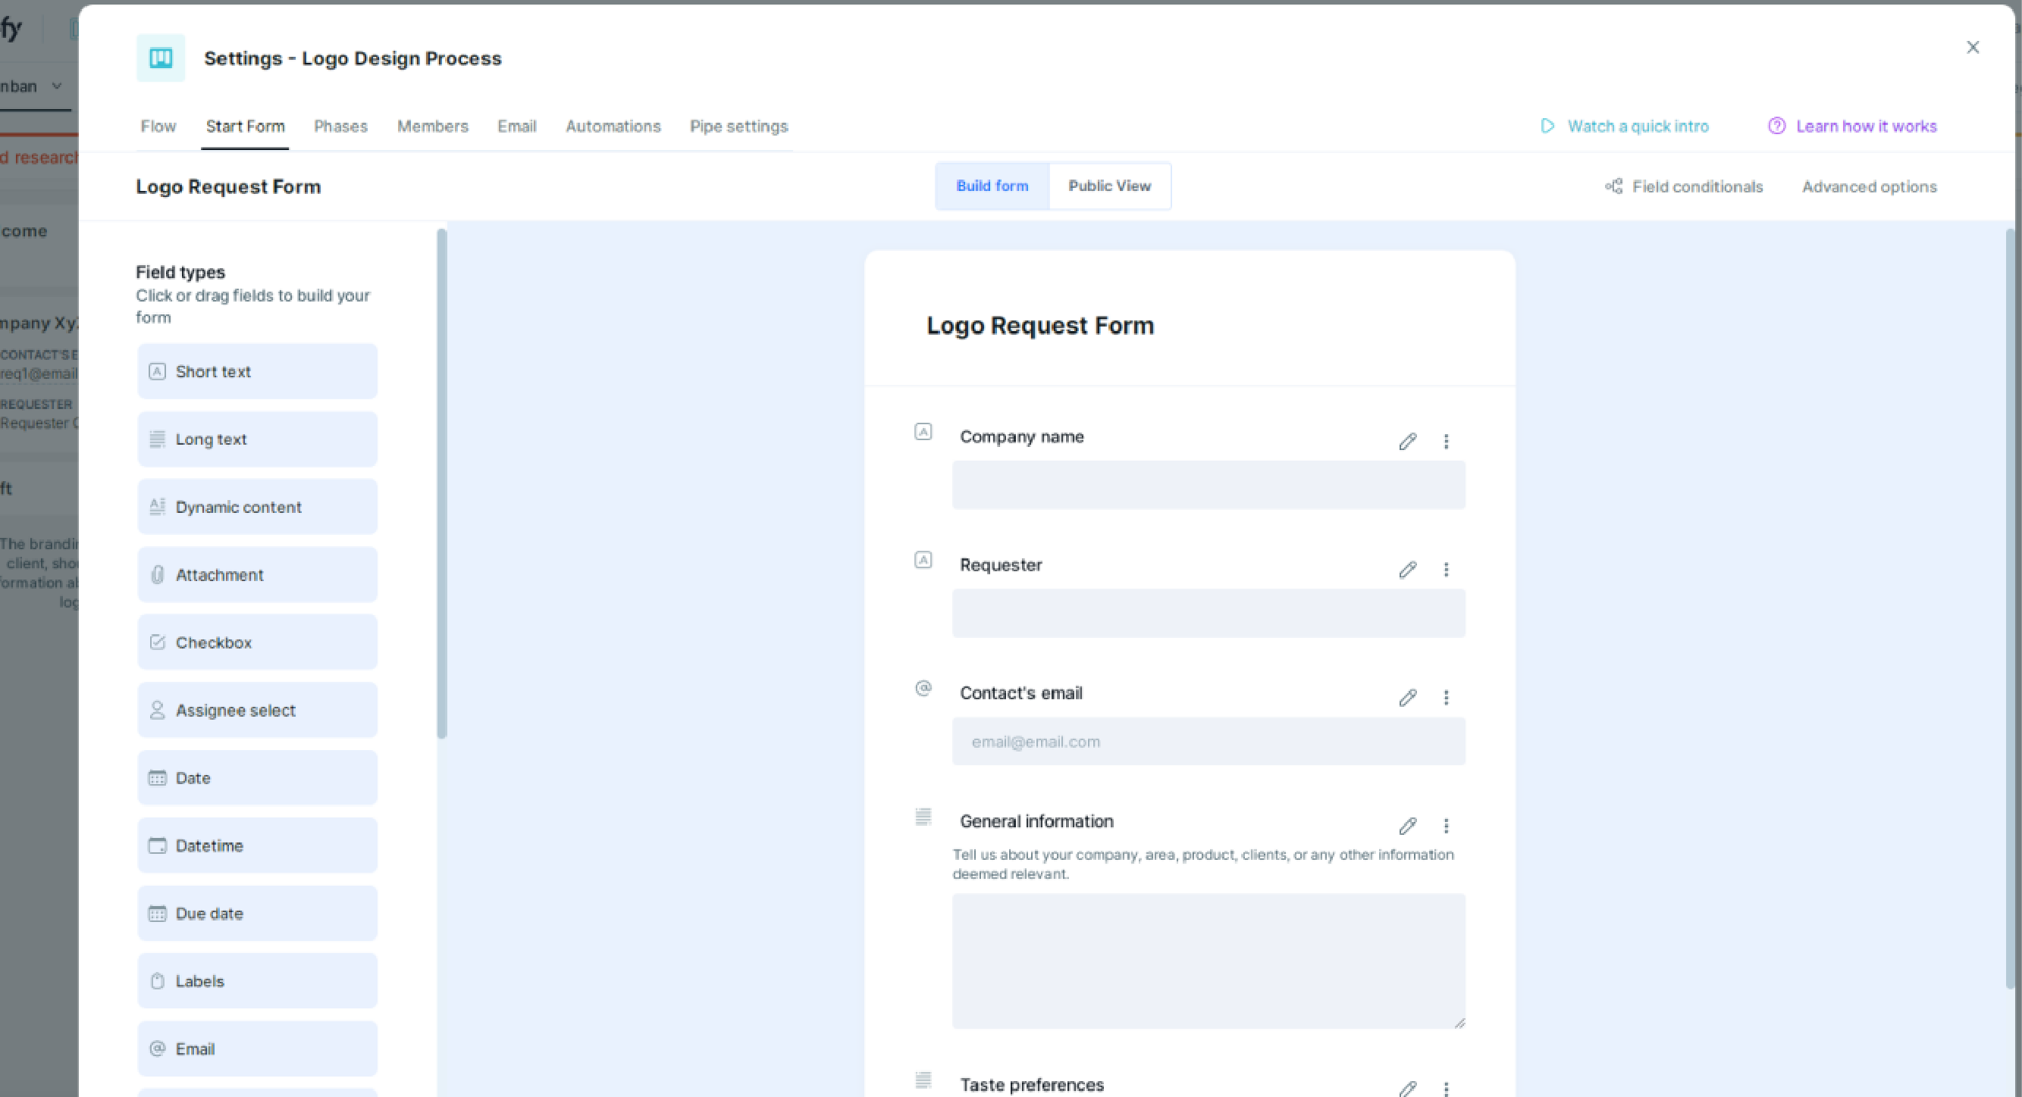The width and height of the screenshot is (2022, 1097).
Task: Add a Date field
Action: (x=258, y=778)
